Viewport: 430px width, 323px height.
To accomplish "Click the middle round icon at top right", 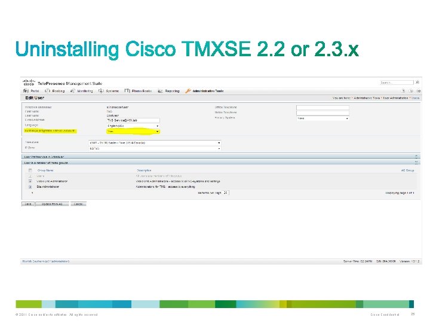I will [411, 91].
